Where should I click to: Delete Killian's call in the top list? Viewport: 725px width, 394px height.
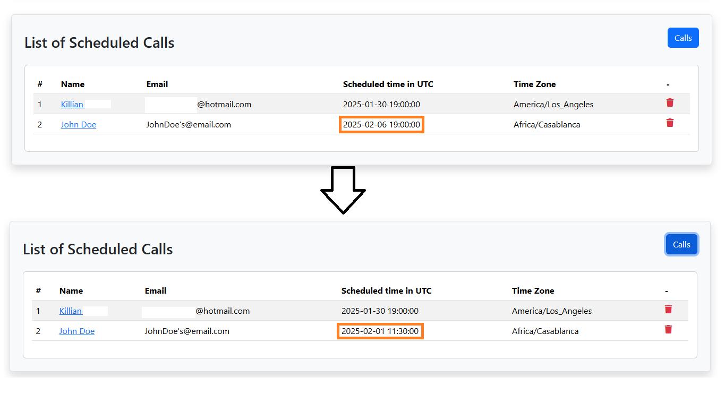[x=670, y=103]
